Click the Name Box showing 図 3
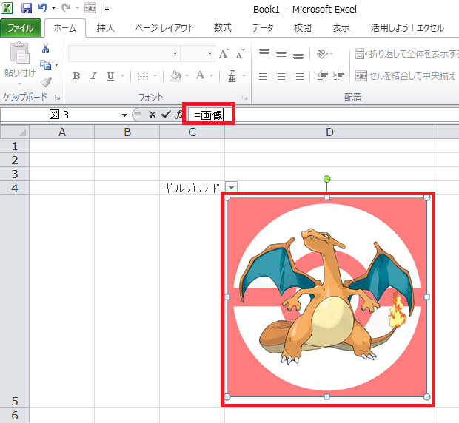459x423 pixels. pyautogui.click(x=60, y=115)
